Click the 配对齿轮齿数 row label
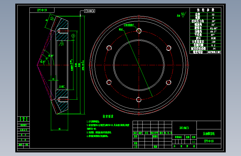Screen dimensions: 241x156 pyautogui.click(x=198, y=49)
